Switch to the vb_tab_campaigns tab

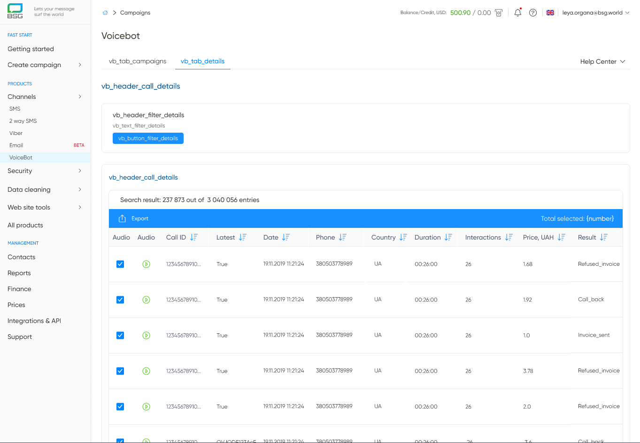point(138,61)
